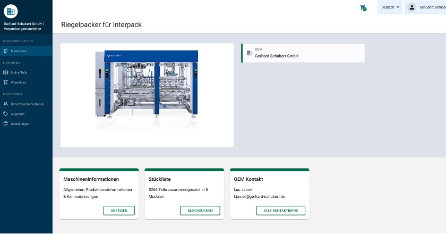
Task: Click the Meine Teile sidebar icon
Action: tap(5, 72)
